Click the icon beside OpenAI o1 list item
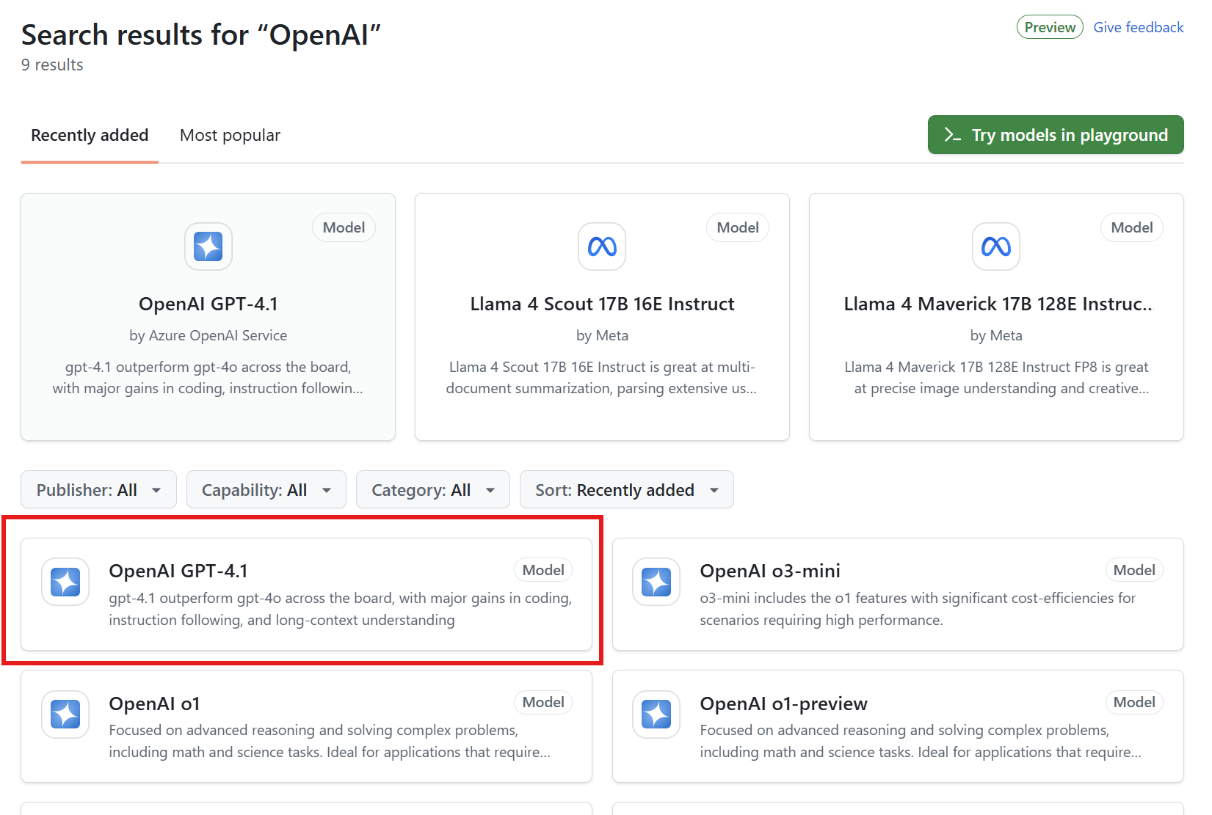The height and width of the screenshot is (815, 1212). click(x=65, y=714)
